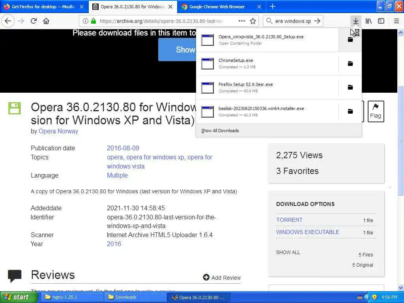Open containing folder for Firefox Setup 52.9.0esr.exe
The height and width of the screenshot is (303, 404).
tap(350, 88)
